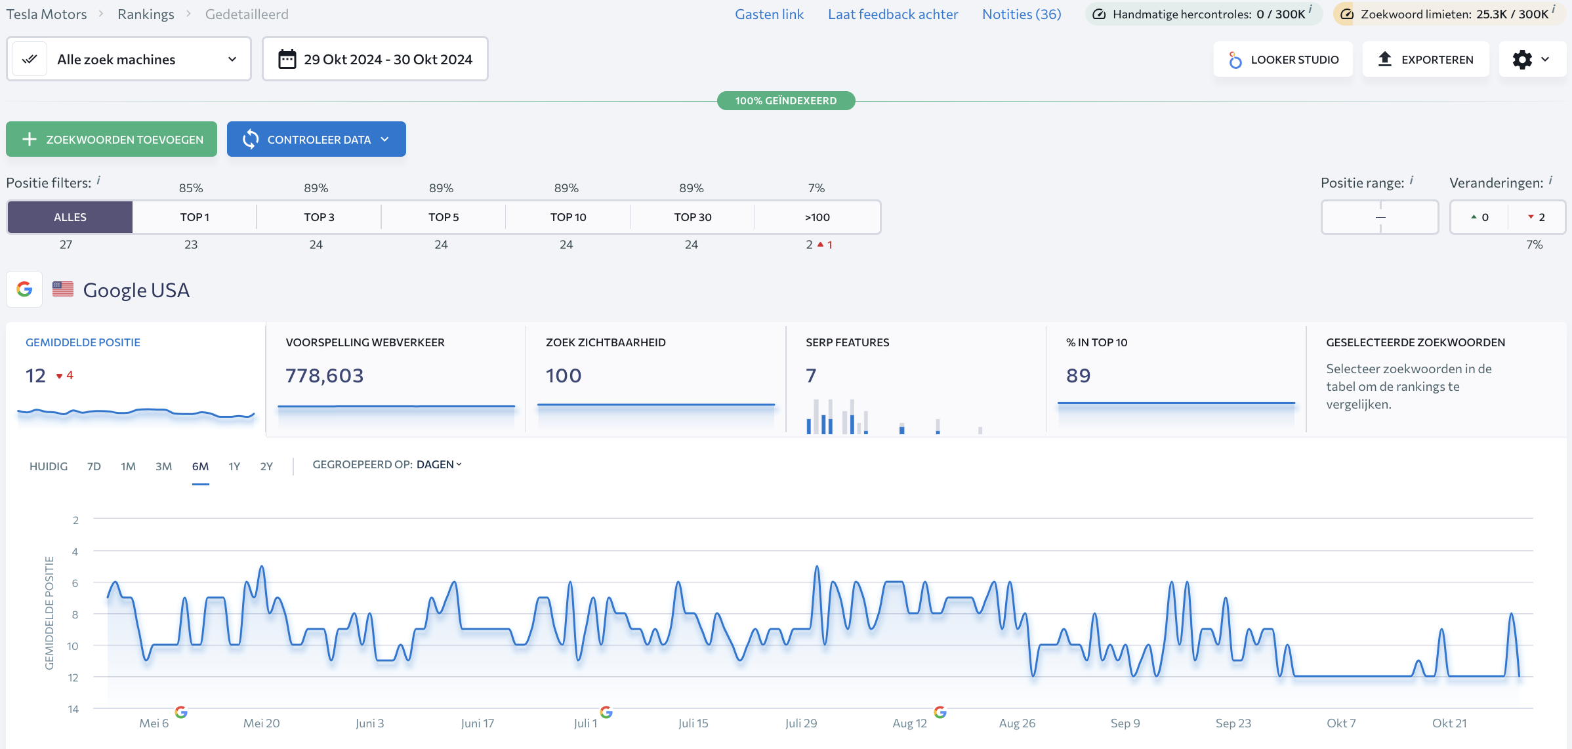
Task: Click the SERP features bar chart
Action: pyautogui.click(x=894, y=416)
